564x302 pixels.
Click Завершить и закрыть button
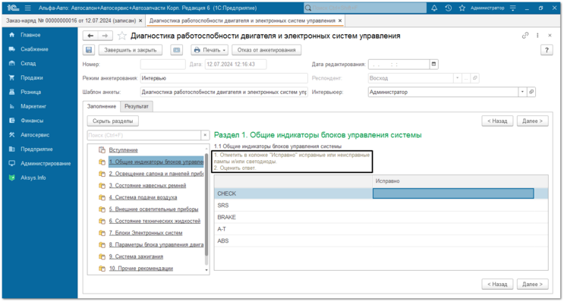tap(131, 50)
